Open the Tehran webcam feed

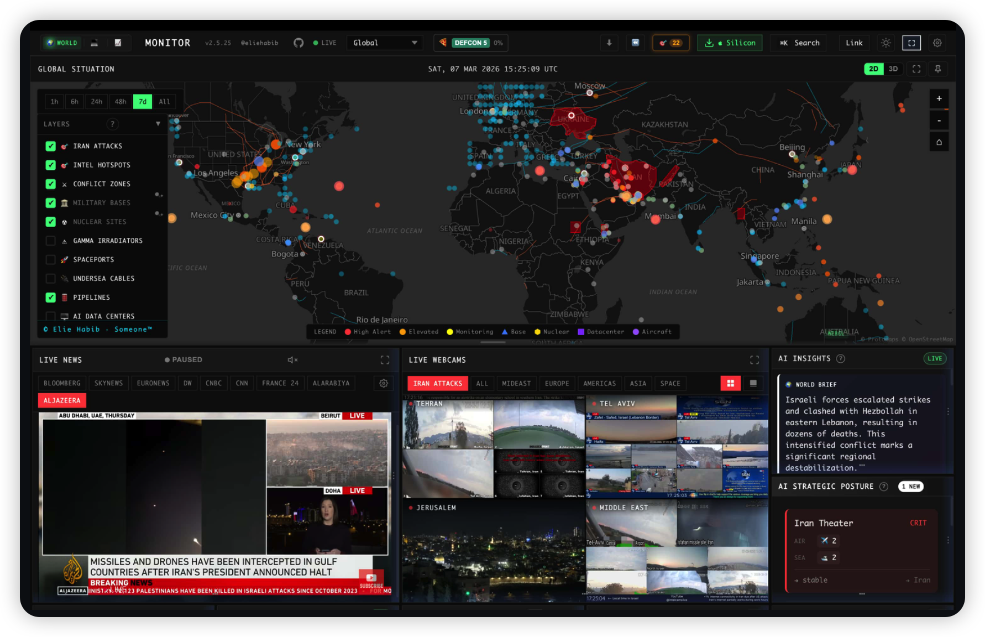(494, 447)
